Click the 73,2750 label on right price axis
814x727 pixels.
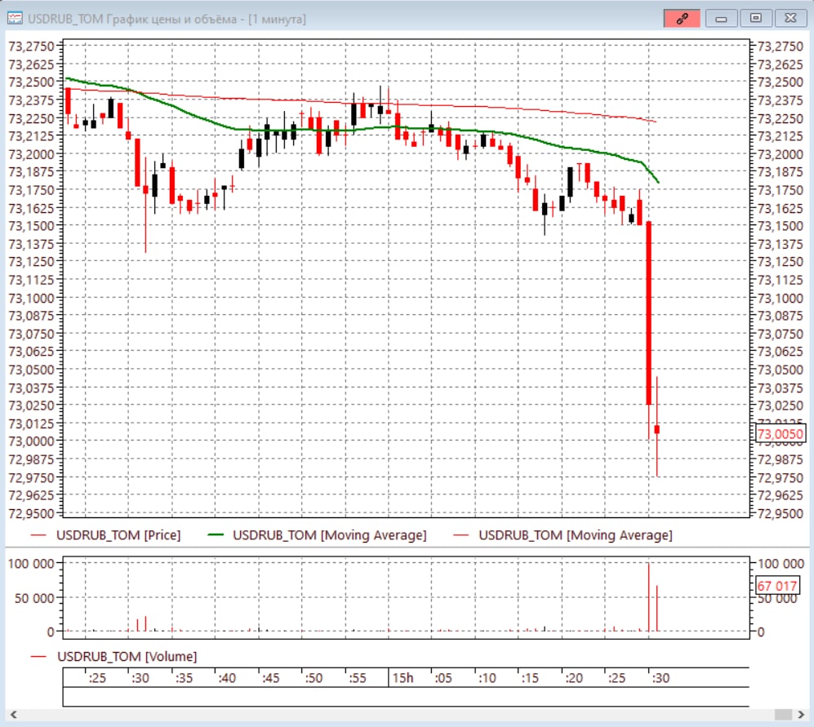pyautogui.click(x=781, y=47)
